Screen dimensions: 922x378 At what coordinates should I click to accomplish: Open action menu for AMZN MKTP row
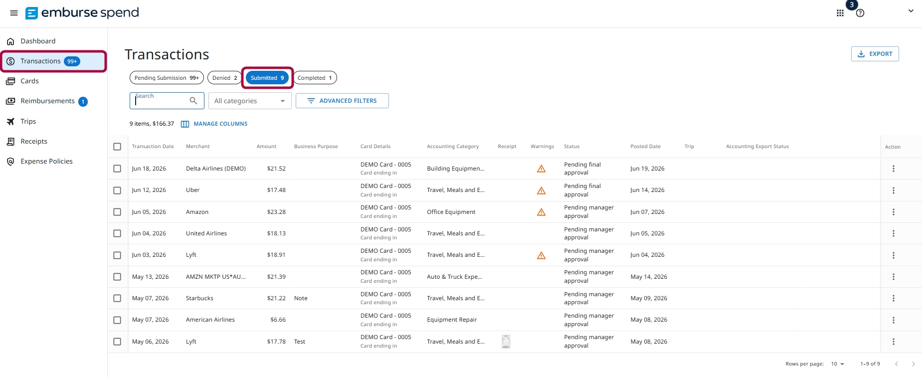click(x=893, y=277)
